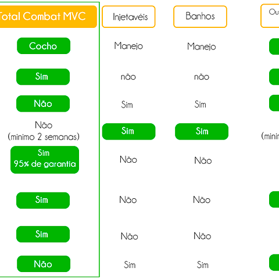Click the Sim 95% de garantia badge
The image size is (279, 279).
pos(45,160)
